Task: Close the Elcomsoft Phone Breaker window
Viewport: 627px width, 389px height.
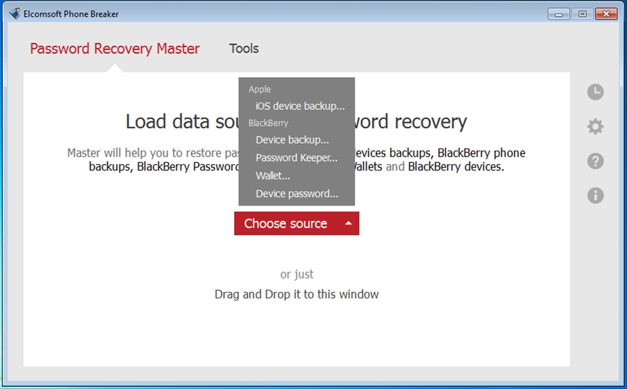Action: pos(606,14)
